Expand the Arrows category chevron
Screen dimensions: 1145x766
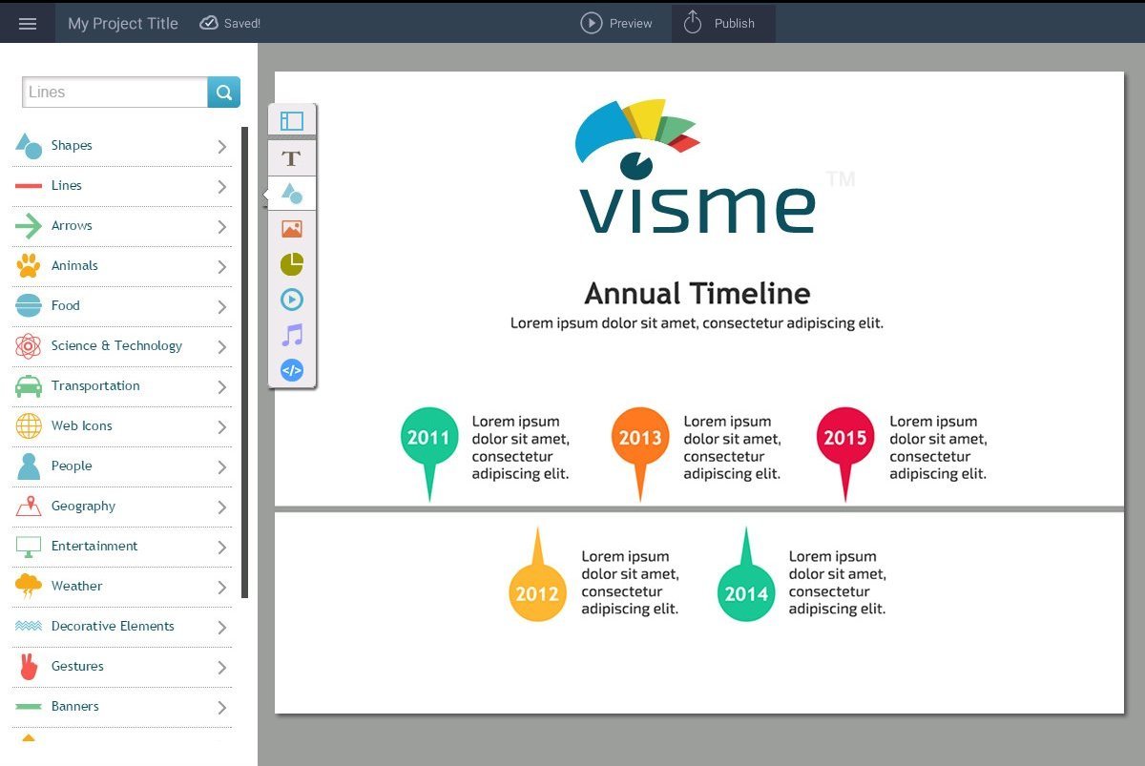[221, 226]
